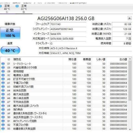Click the status orb for ID A8 row
The width and height of the screenshot is (133, 133).
pos(3,106)
